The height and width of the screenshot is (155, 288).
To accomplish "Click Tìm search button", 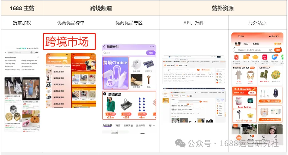I will [x=36, y=52].
